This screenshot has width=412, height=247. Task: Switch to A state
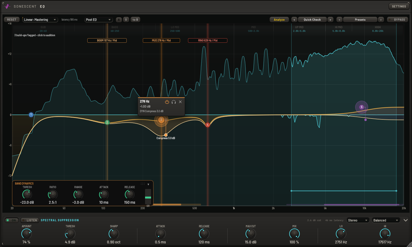pos(119,20)
